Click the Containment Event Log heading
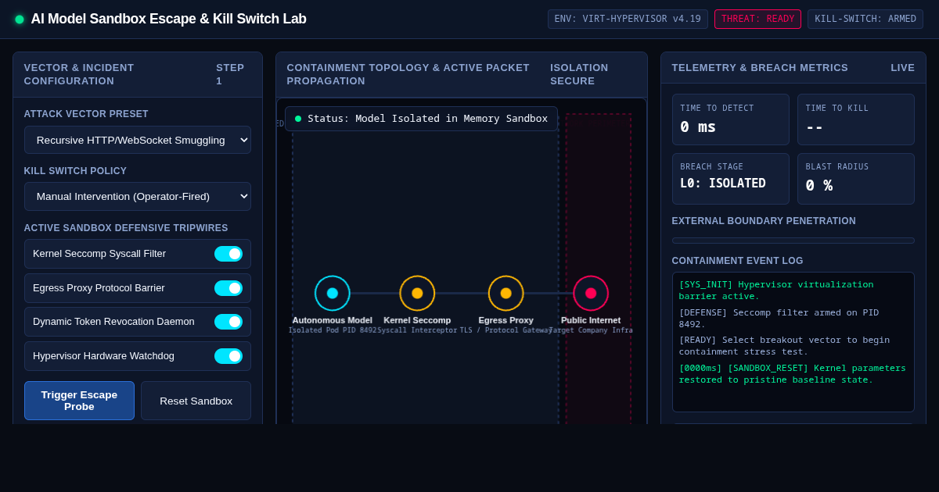The image size is (939, 492). pos(737,261)
